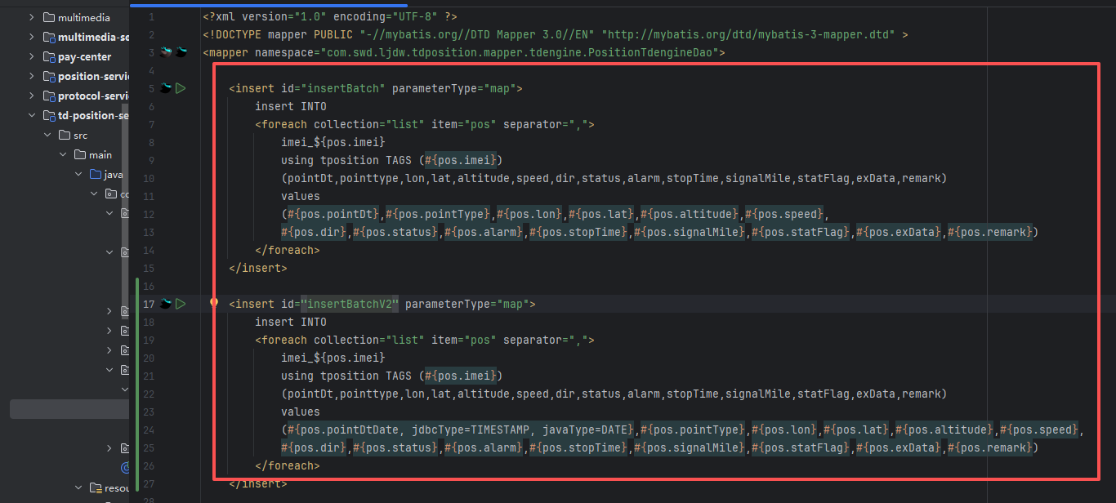1116x503 pixels.
Task: Select the position-service module in tree
Action: coord(93,77)
